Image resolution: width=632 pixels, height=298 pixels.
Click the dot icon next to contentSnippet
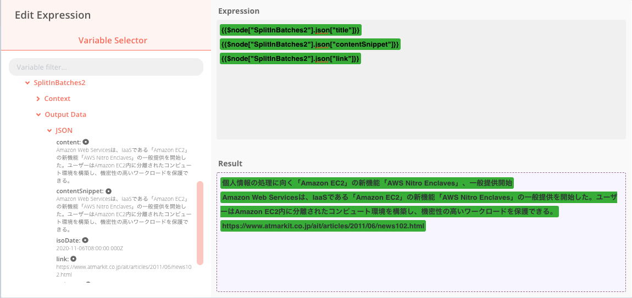(x=108, y=191)
